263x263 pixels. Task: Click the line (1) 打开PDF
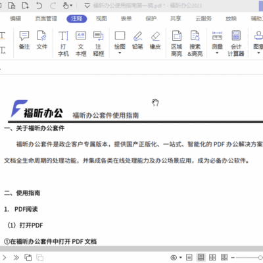tap(25, 226)
